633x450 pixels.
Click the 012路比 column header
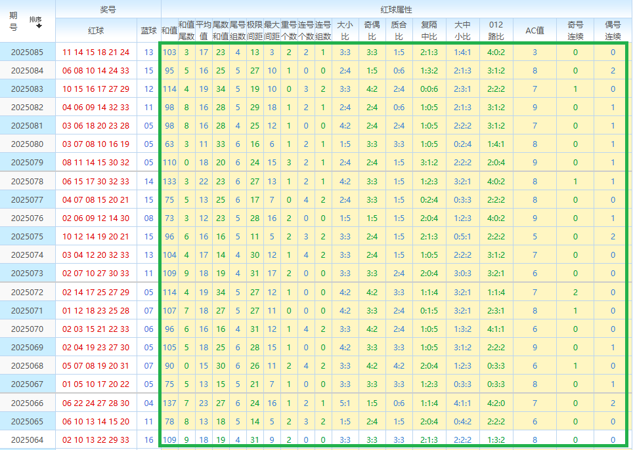(496, 30)
